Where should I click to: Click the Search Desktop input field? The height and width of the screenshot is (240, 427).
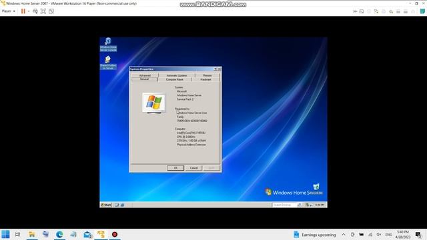[284, 205]
